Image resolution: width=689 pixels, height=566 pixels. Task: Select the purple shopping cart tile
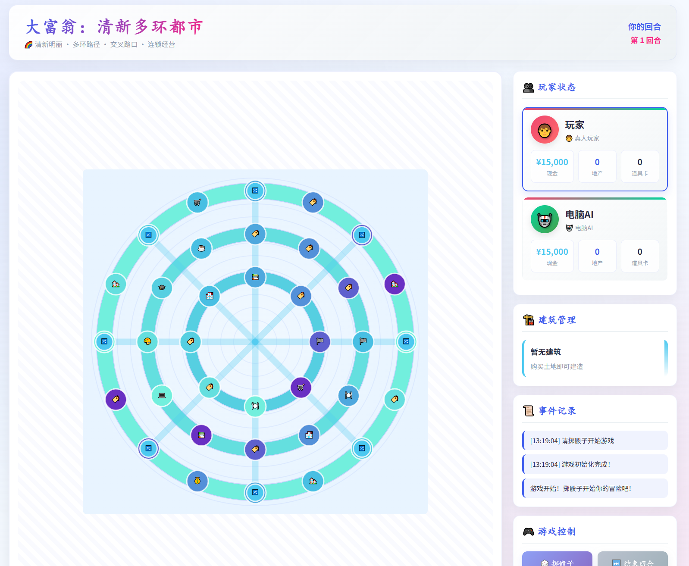tap(301, 387)
